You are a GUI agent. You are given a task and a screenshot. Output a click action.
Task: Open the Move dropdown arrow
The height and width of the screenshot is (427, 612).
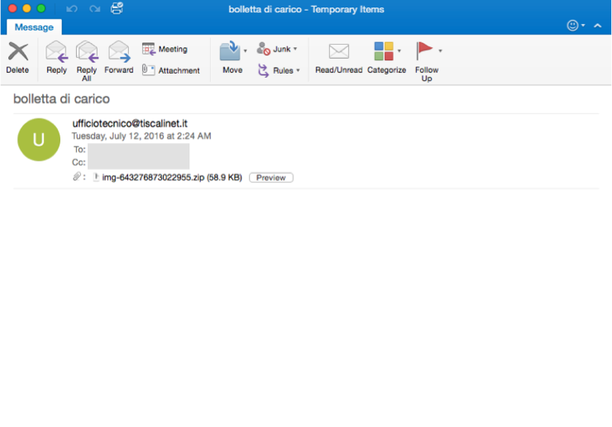(x=245, y=51)
